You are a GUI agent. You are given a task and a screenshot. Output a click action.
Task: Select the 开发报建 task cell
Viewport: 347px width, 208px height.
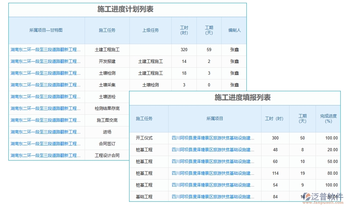[x=107, y=61]
